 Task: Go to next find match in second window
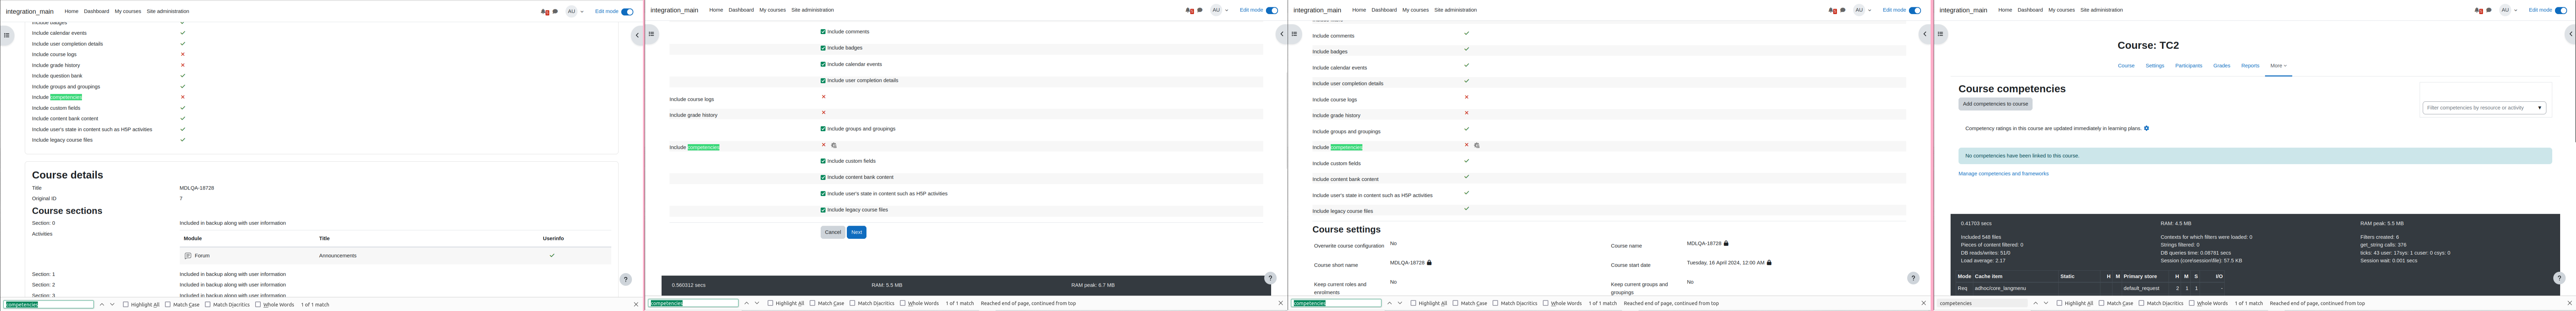[x=757, y=303]
